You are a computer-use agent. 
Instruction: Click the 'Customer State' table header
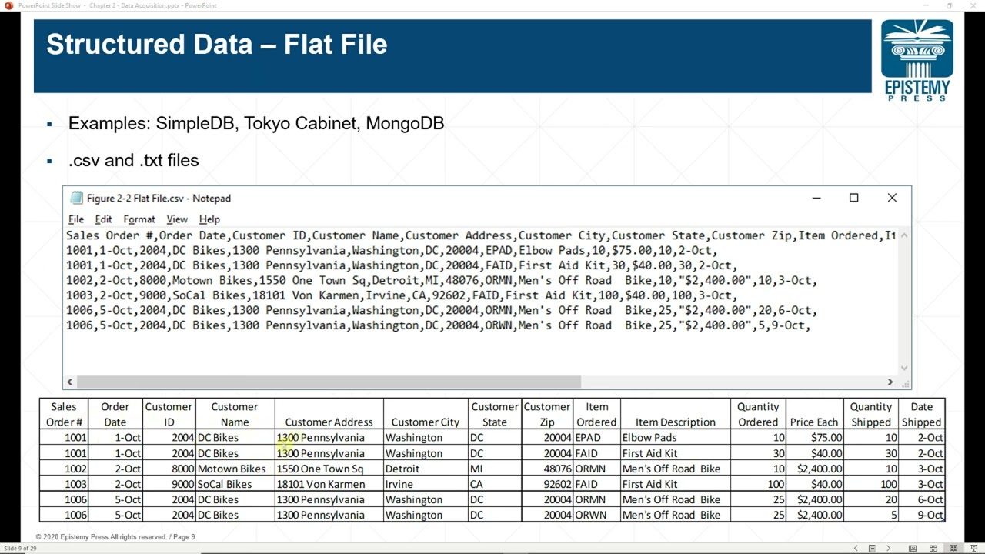pyautogui.click(x=495, y=414)
